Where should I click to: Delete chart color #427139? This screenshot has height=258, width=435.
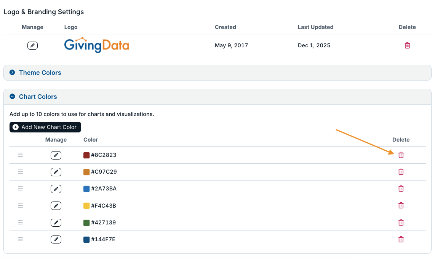pyautogui.click(x=401, y=223)
